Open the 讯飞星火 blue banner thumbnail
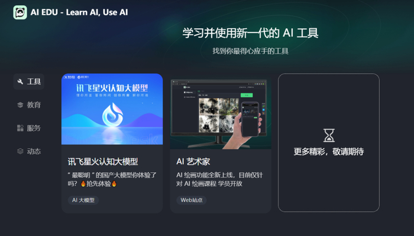 point(112,109)
